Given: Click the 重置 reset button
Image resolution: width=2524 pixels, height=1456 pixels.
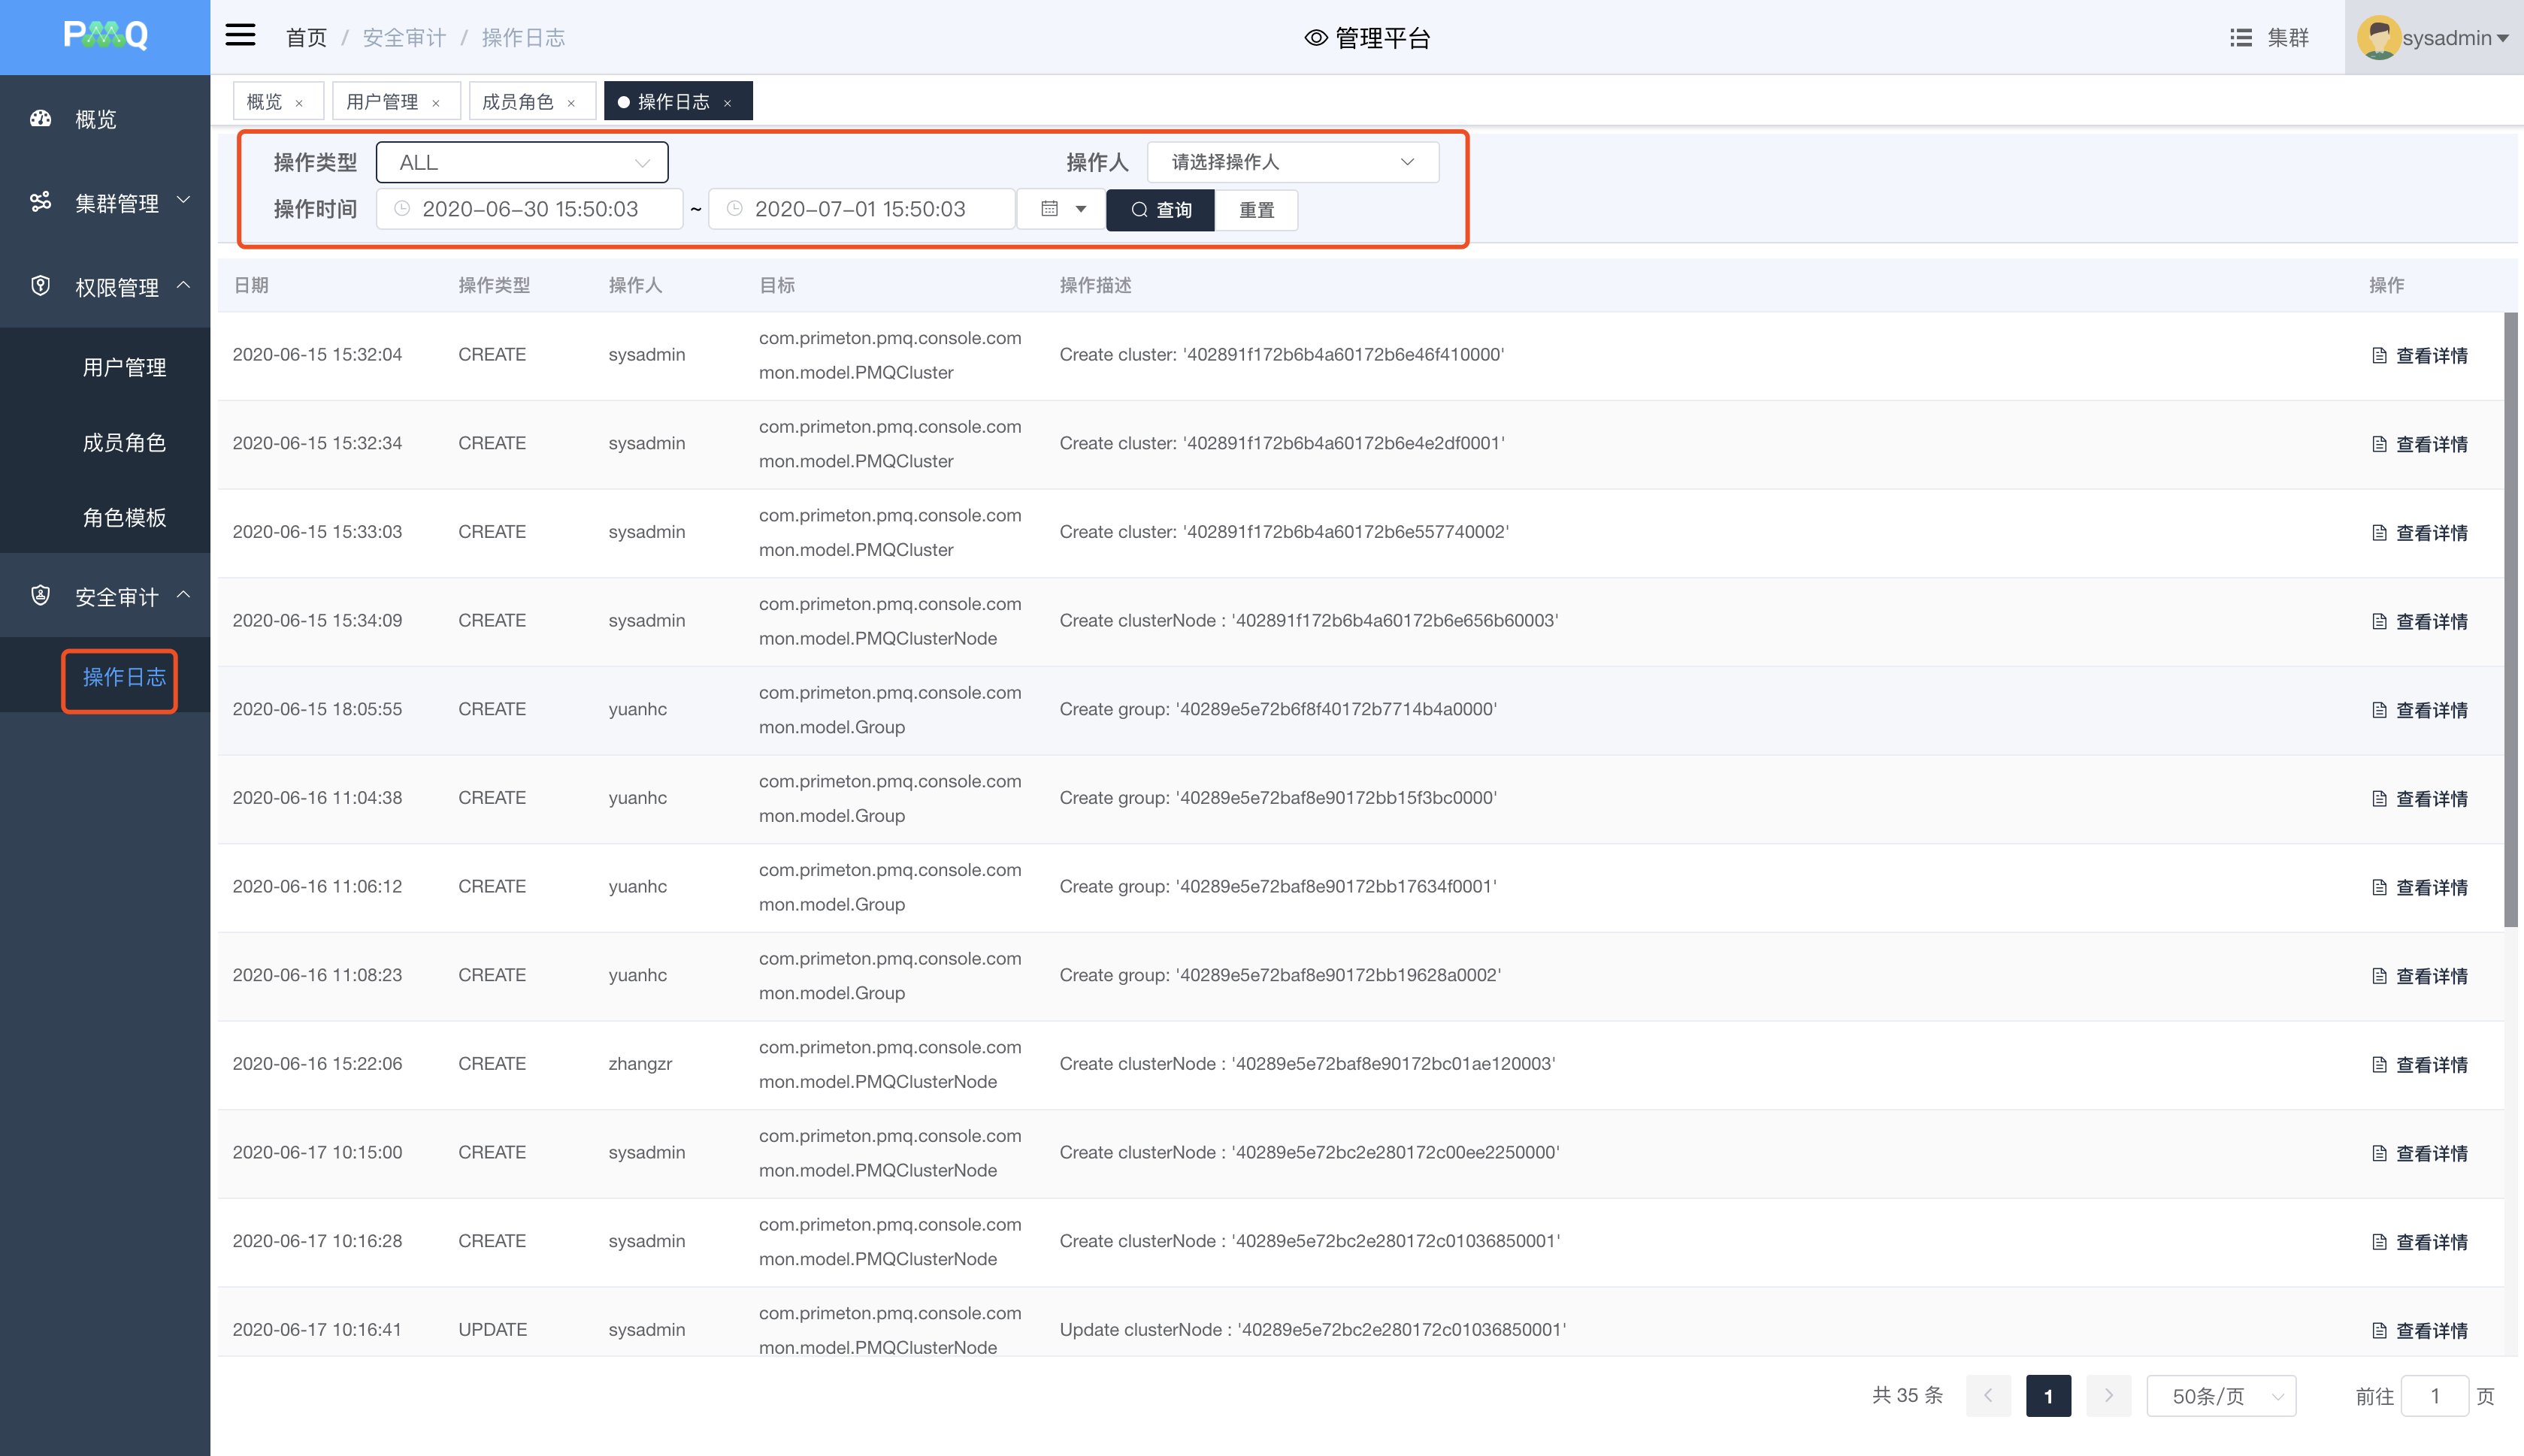Looking at the screenshot, I should click(x=1257, y=210).
